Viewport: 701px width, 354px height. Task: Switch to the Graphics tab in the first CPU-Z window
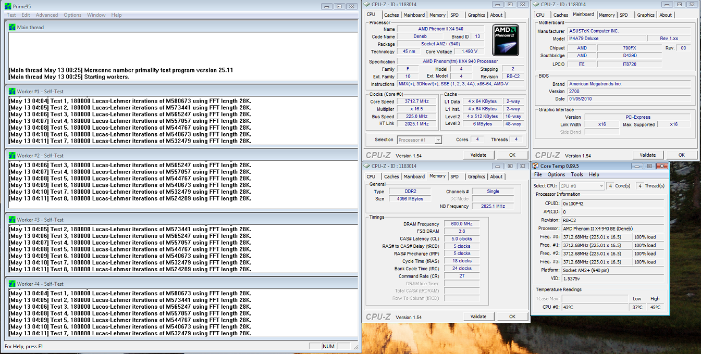click(x=476, y=15)
